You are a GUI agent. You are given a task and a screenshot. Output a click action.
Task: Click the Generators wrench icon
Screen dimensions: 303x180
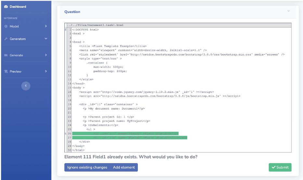point(6,39)
